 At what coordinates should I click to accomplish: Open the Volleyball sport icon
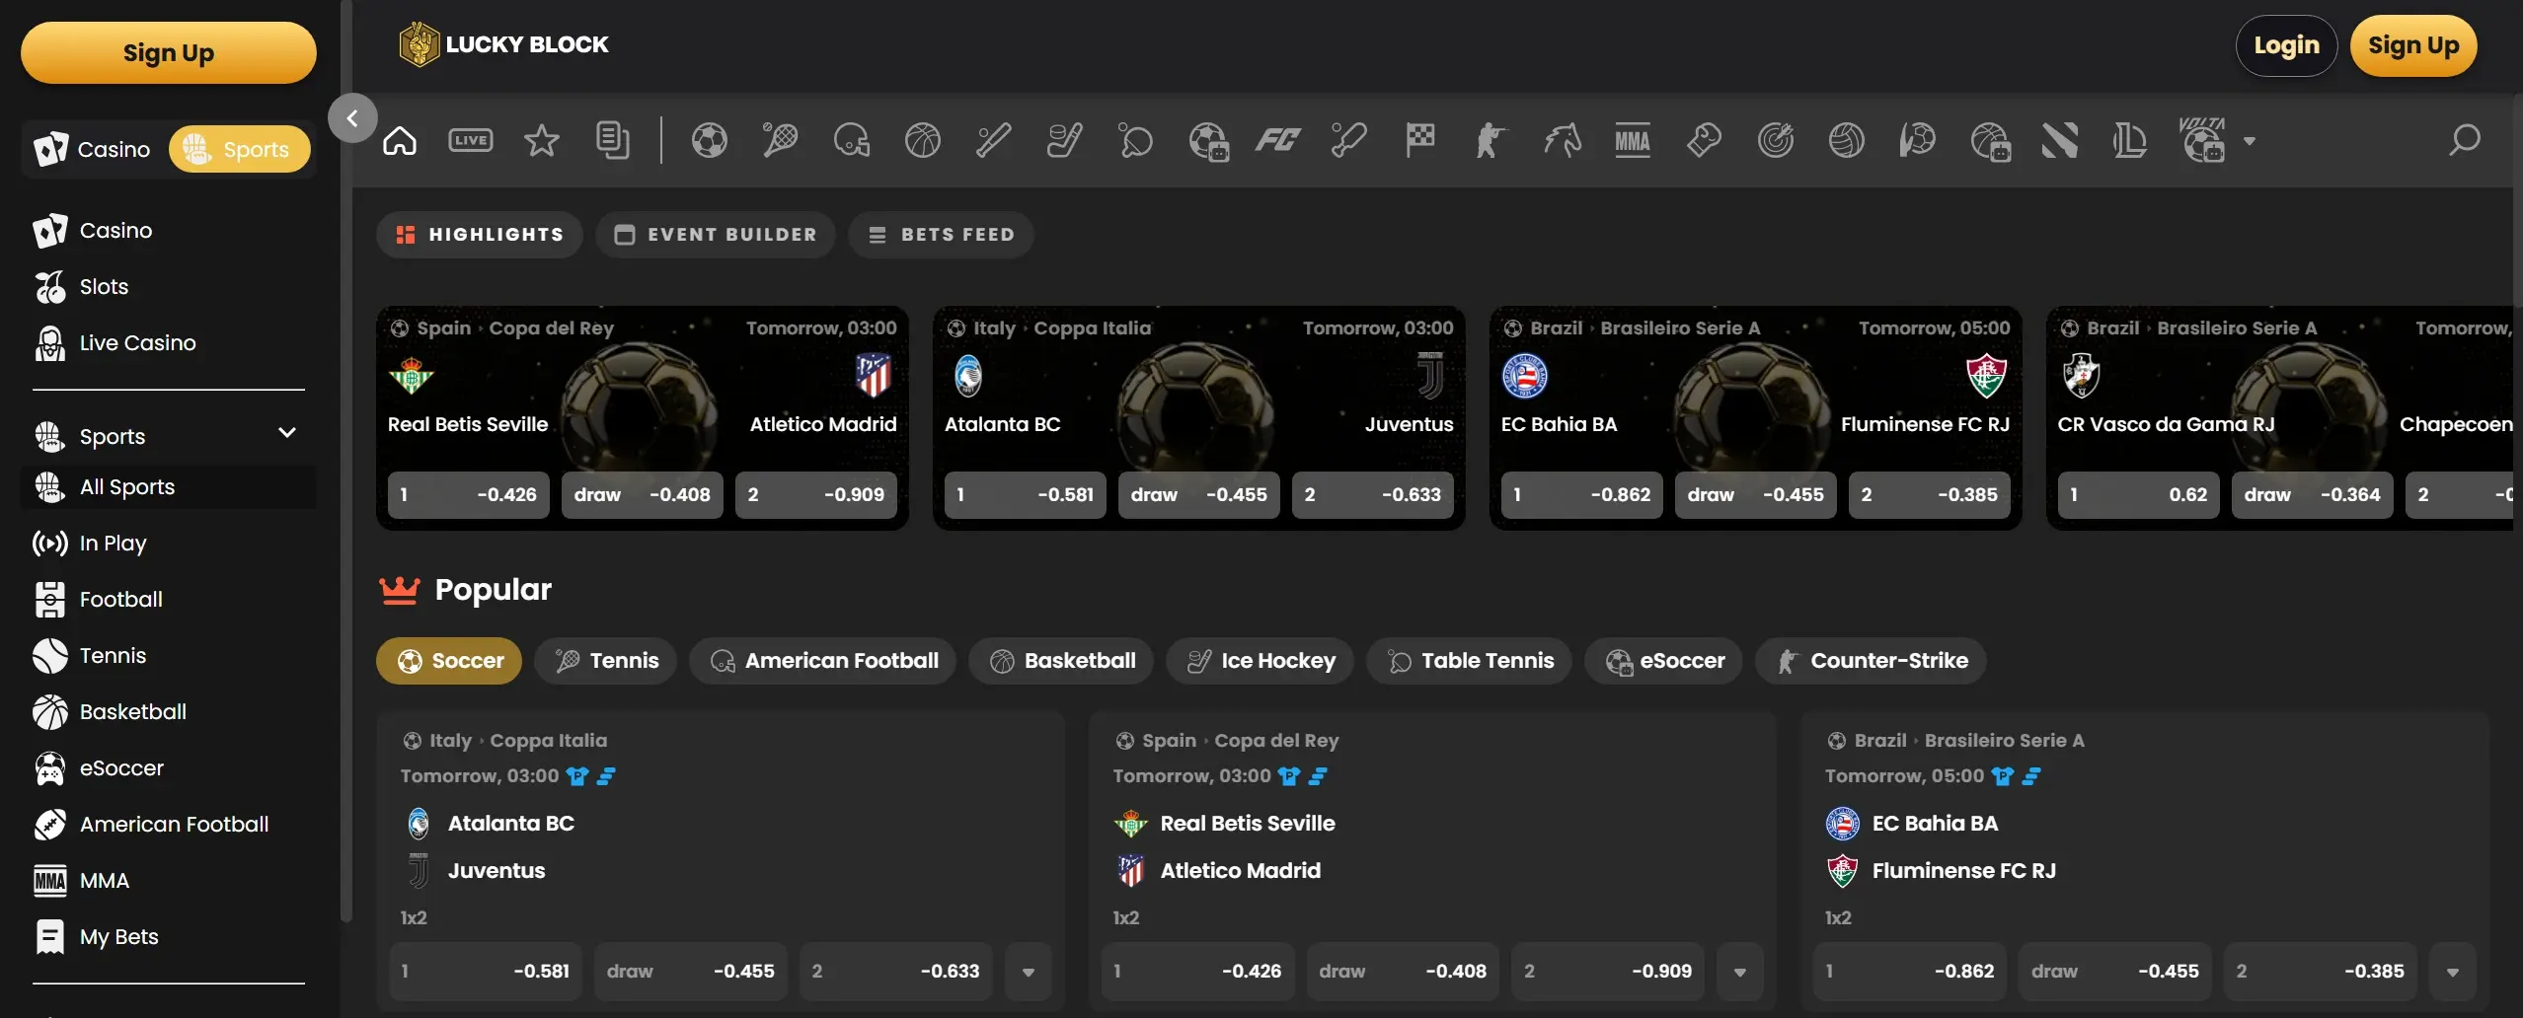click(x=1846, y=140)
